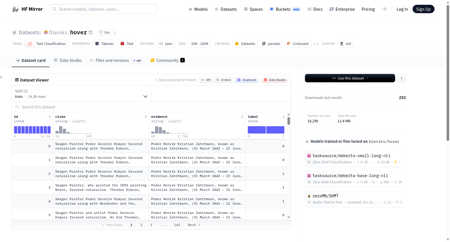Sort the label column

point(283,117)
